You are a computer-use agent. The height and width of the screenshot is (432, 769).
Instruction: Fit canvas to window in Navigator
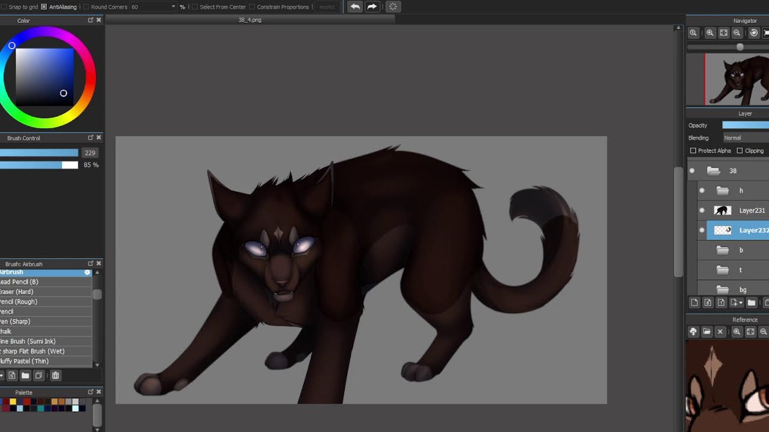(x=724, y=33)
